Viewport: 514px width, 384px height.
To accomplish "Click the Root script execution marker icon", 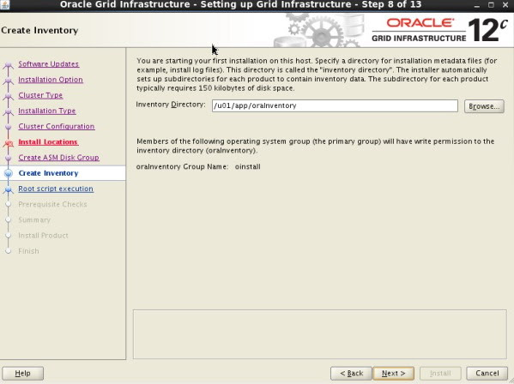I will coord(9,189).
